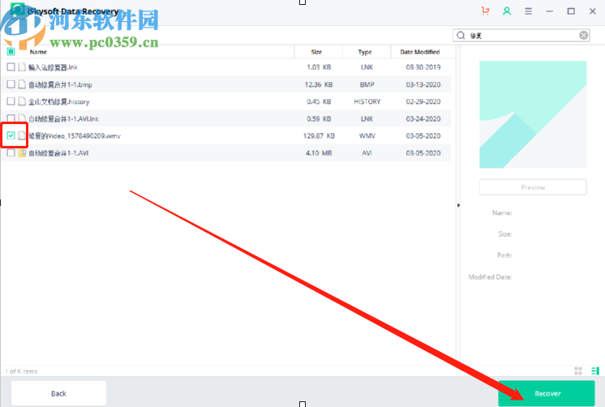
Task: Click into the search input field
Action: [521, 36]
